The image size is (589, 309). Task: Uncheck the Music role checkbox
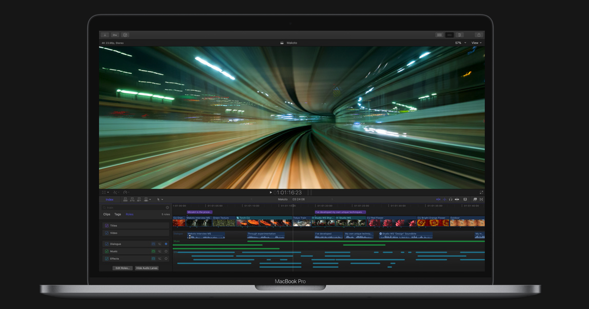click(x=107, y=252)
